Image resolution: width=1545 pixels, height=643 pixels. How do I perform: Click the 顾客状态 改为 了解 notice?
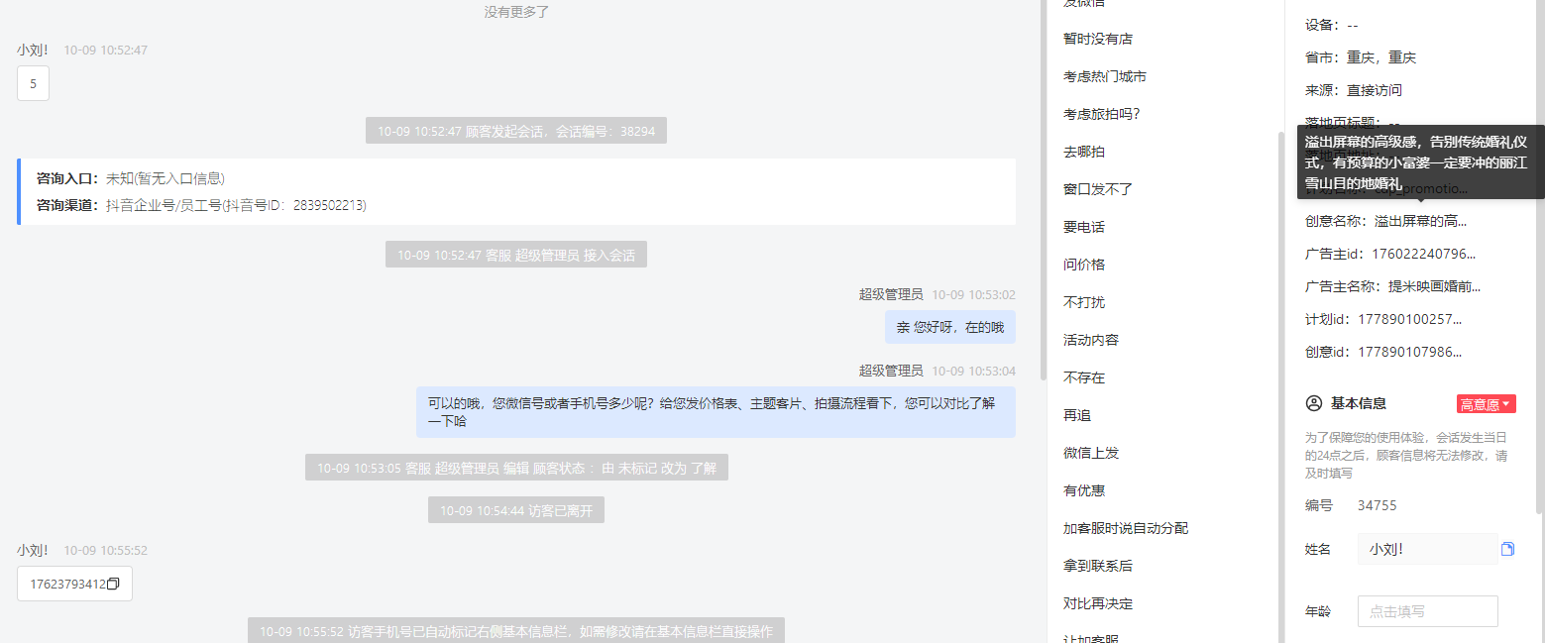tap(516, 468)
